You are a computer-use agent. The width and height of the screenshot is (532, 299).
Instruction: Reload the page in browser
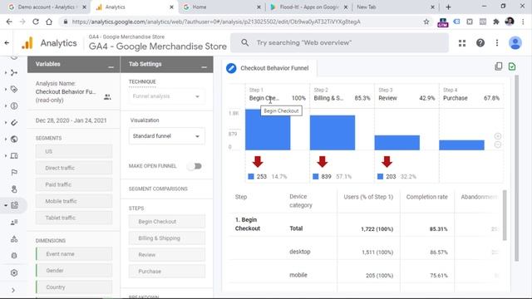click(36, 22)
